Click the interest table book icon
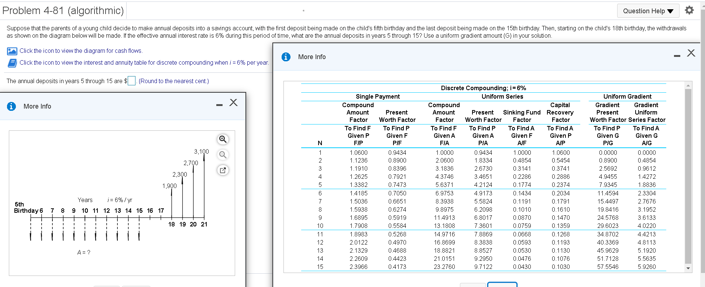705x287 pixels. [12, 63]
